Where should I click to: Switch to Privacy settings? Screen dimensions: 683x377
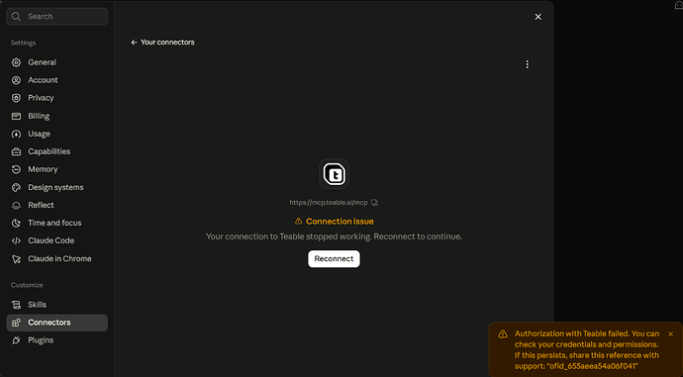57,98
